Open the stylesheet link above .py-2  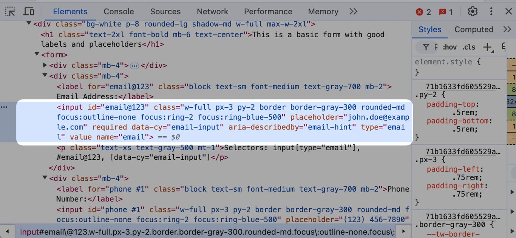[x=463, y=87]
